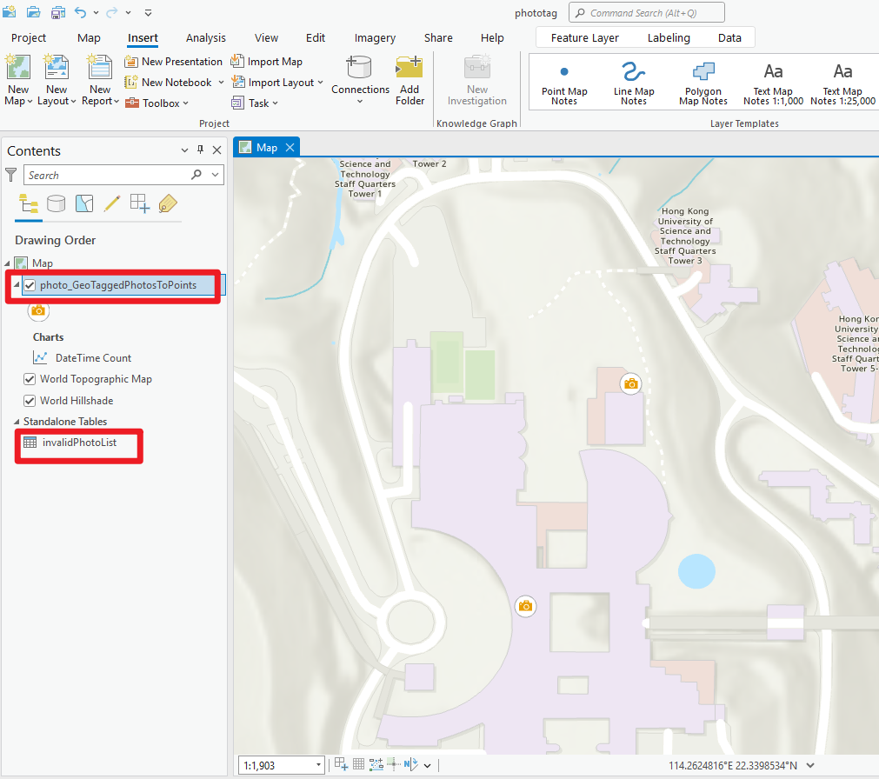This screenshot has width=879, height=779.
Task: Toggle World Topographic Map layer checkbox
Action: tap(30, 379)
